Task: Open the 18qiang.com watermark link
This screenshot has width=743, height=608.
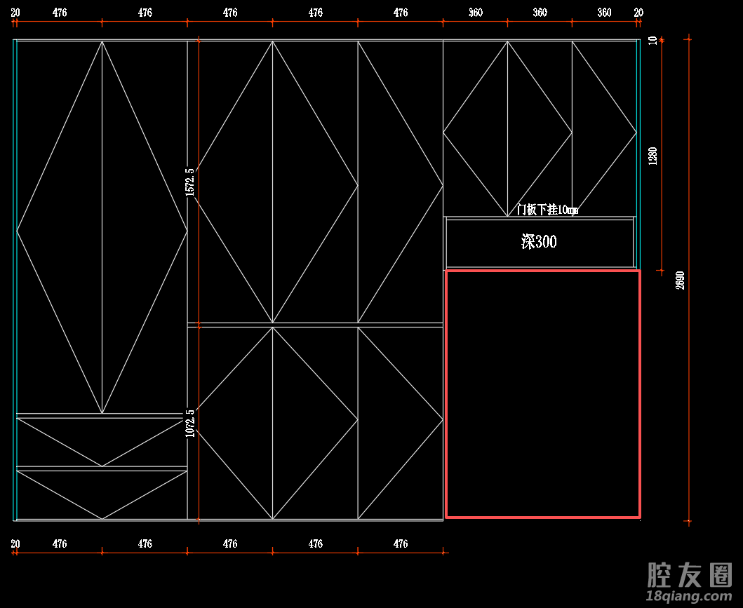Action: pos(687,596)
